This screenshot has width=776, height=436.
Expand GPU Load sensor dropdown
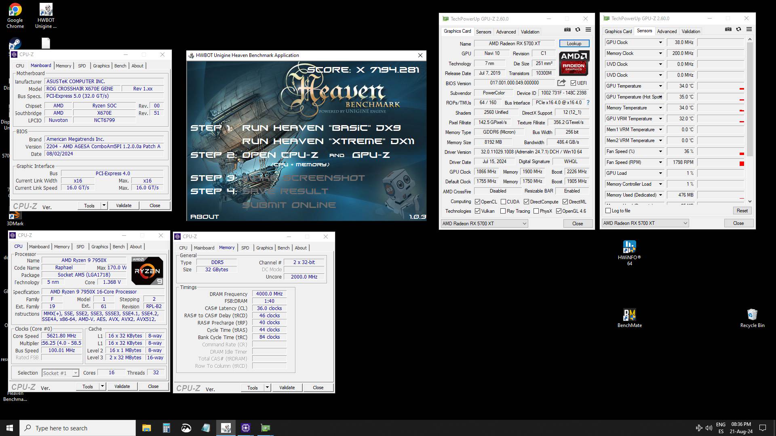660,173
